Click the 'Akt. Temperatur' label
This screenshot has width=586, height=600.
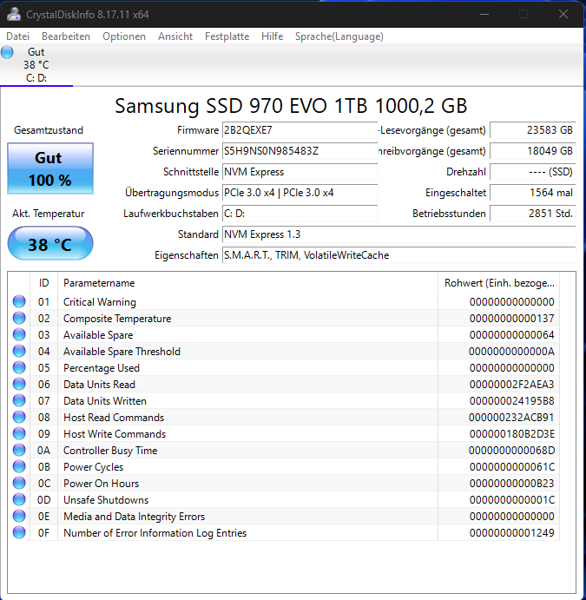tap(49, 214)
